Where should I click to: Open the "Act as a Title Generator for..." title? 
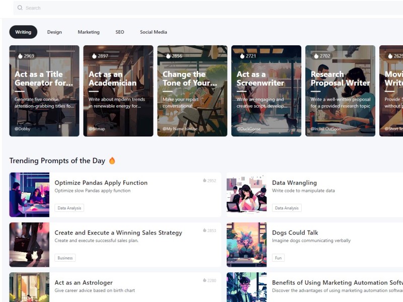tap(44, 79)
